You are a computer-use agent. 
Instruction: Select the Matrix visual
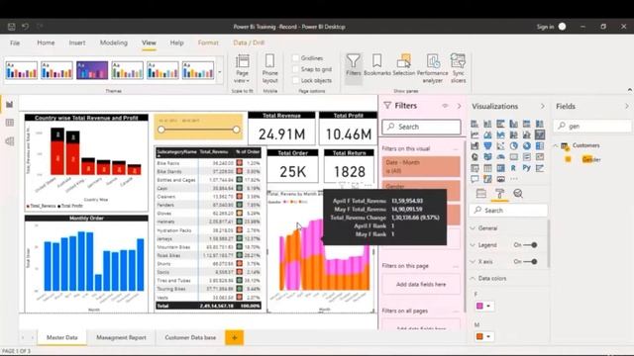[500, 168]
